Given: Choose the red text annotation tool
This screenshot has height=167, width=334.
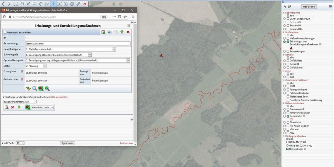Looking at the screenshot, I should coord(85,4).
